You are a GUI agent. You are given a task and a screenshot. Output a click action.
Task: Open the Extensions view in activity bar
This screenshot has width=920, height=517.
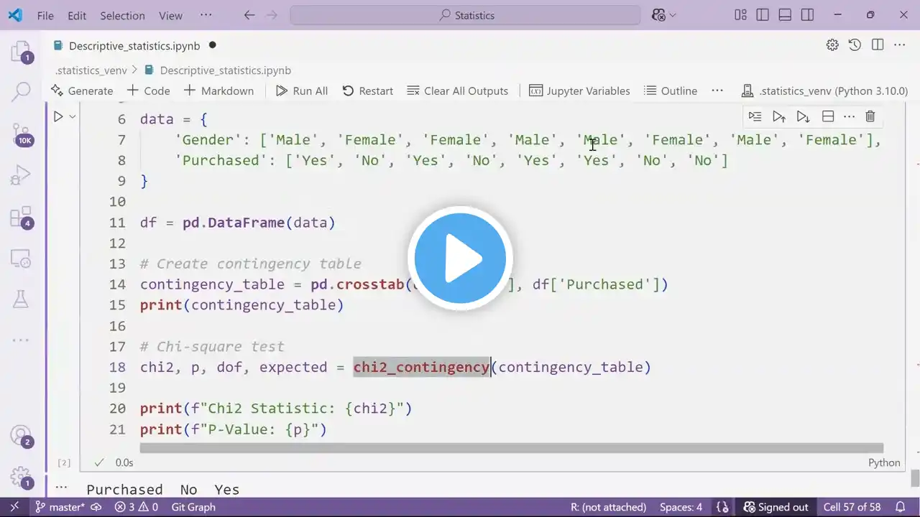point(21,216)
